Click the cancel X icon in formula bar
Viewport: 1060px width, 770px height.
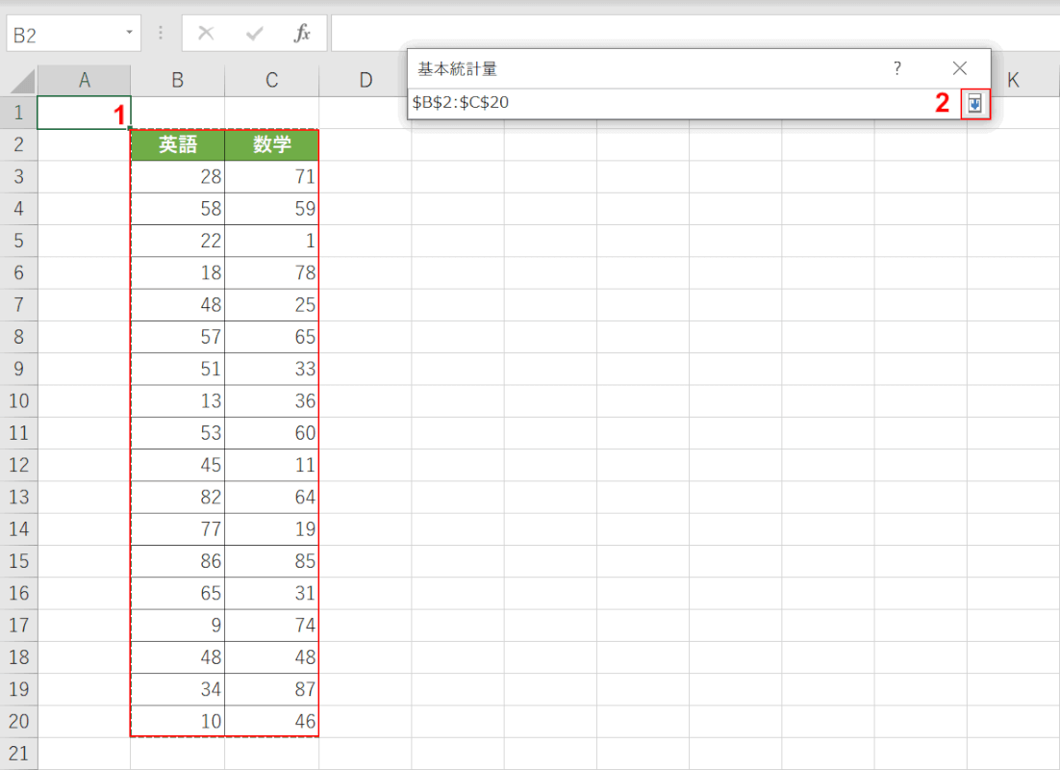point(205,34)
